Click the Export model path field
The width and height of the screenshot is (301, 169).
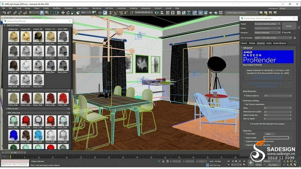276,138
